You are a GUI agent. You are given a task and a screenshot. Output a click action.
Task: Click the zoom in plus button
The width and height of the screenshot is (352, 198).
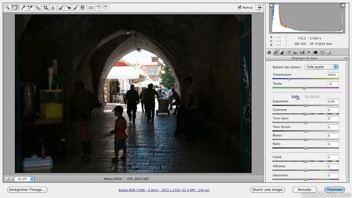[11, 179]
